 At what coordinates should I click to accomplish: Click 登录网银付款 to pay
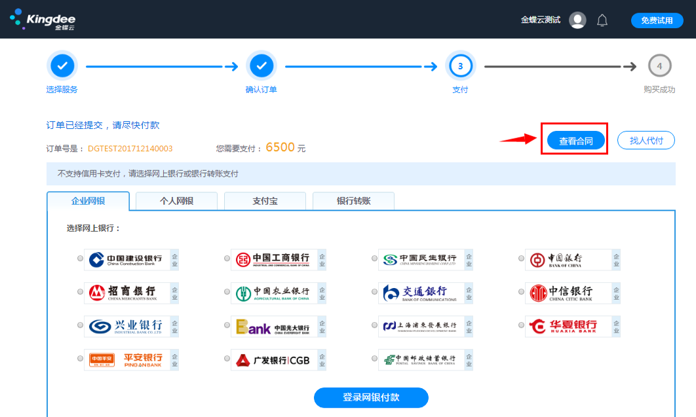pos(371,397)
